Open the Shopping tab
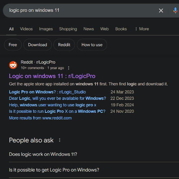Viewport: 179px width, 179px height. 68,29
